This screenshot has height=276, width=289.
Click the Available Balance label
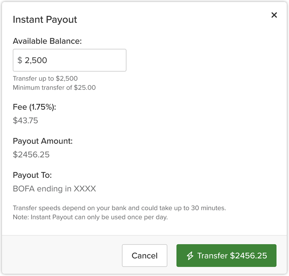pos(47,41)
